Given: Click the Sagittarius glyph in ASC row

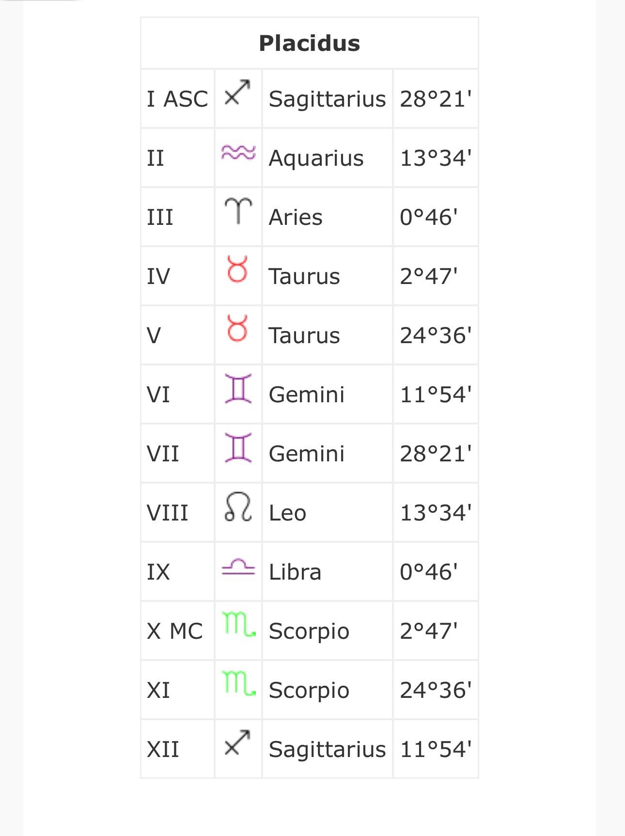Looking at the screenshot, I should point(238,92).
